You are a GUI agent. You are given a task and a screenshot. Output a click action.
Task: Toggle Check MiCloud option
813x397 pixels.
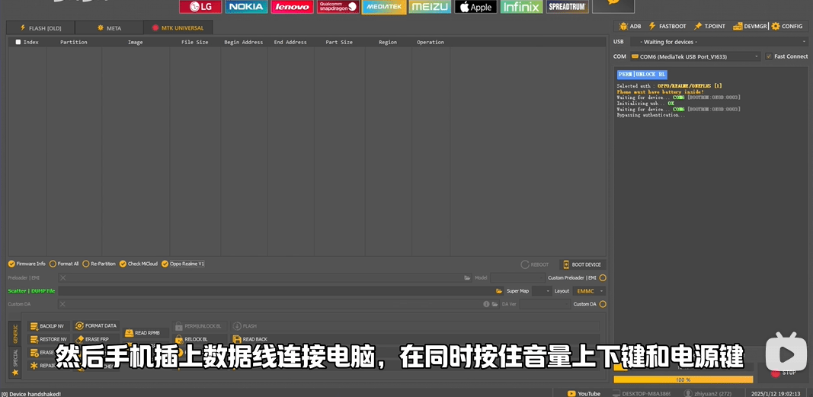[x=139, y=264]
